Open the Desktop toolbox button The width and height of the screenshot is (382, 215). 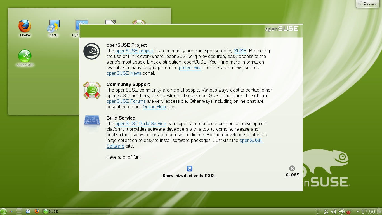pos(367,4)
